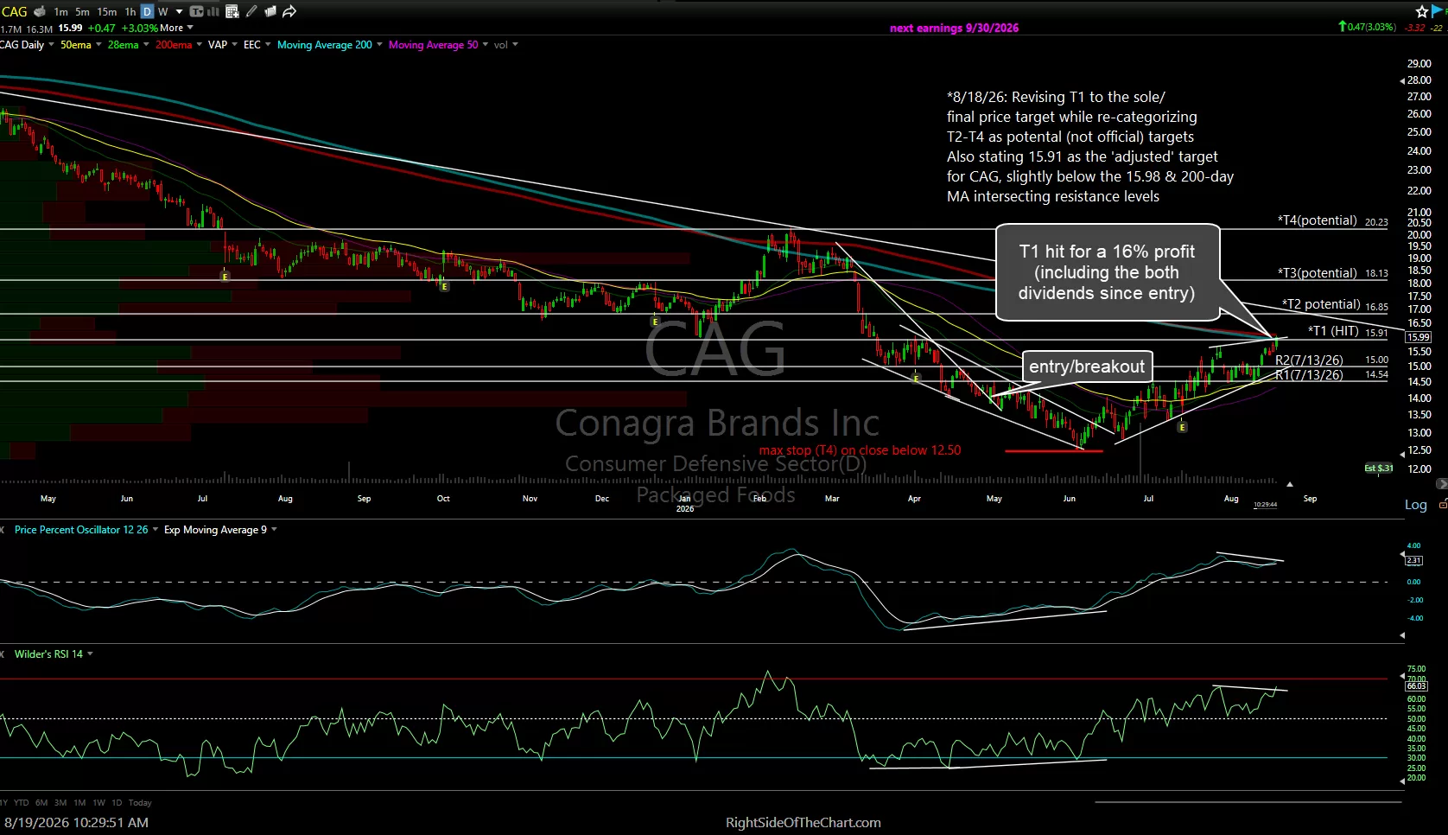The image size is (1448, 835).
Task: Click the E earnings marker under Jul 2025
Action: pos(225,277)
